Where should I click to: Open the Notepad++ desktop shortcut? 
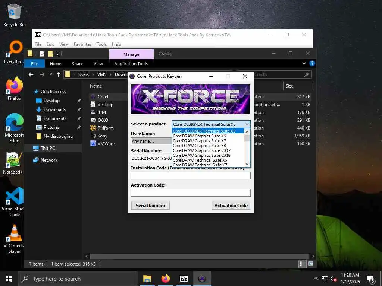[x=14, y=163]
